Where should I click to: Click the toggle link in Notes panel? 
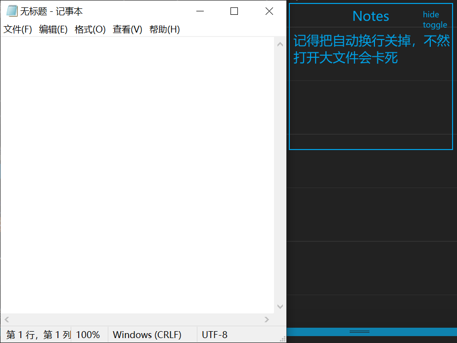click(x=435, y=25)
